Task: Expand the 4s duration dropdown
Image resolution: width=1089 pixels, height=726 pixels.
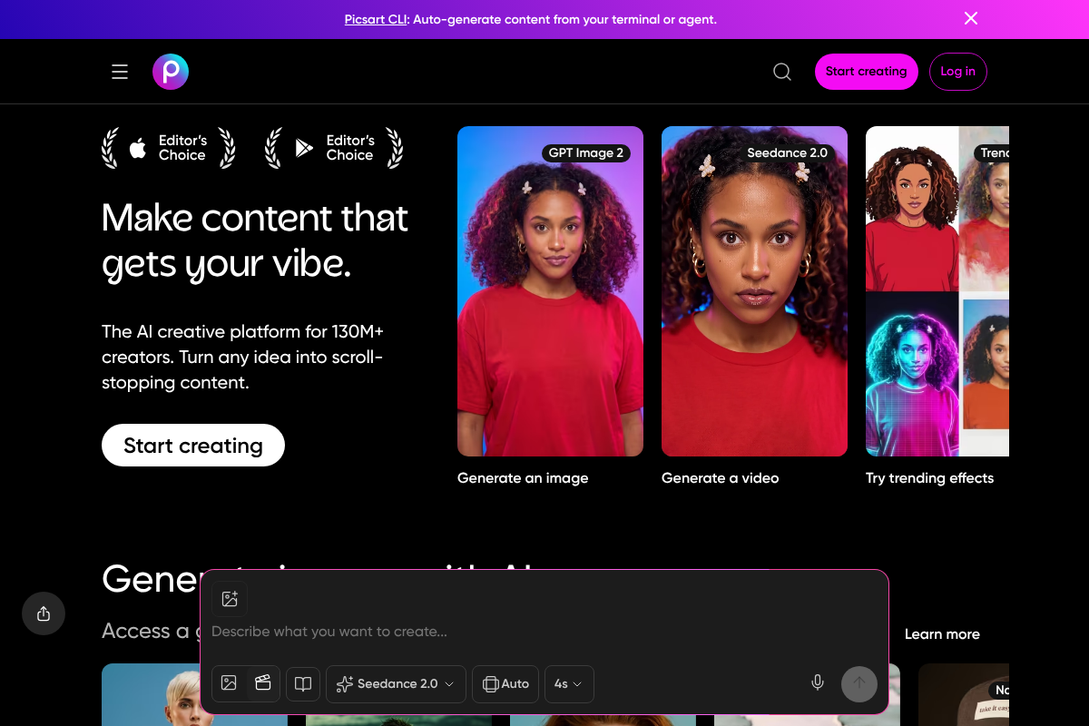Action: pyautogui.click(x=569, y=684)
